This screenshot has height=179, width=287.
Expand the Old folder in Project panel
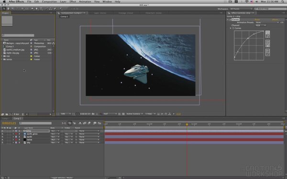pos(2,56)
